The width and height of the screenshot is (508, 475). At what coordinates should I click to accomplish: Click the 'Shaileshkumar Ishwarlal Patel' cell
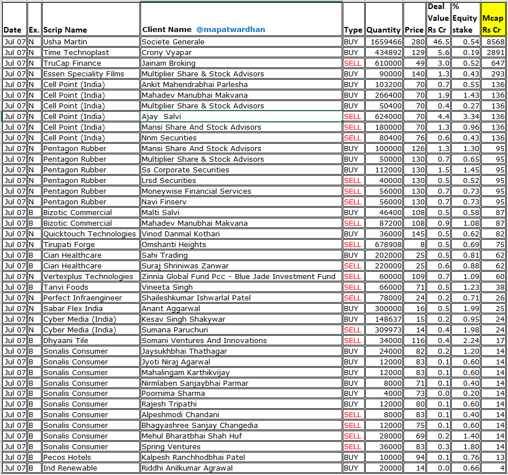point(241,298)
